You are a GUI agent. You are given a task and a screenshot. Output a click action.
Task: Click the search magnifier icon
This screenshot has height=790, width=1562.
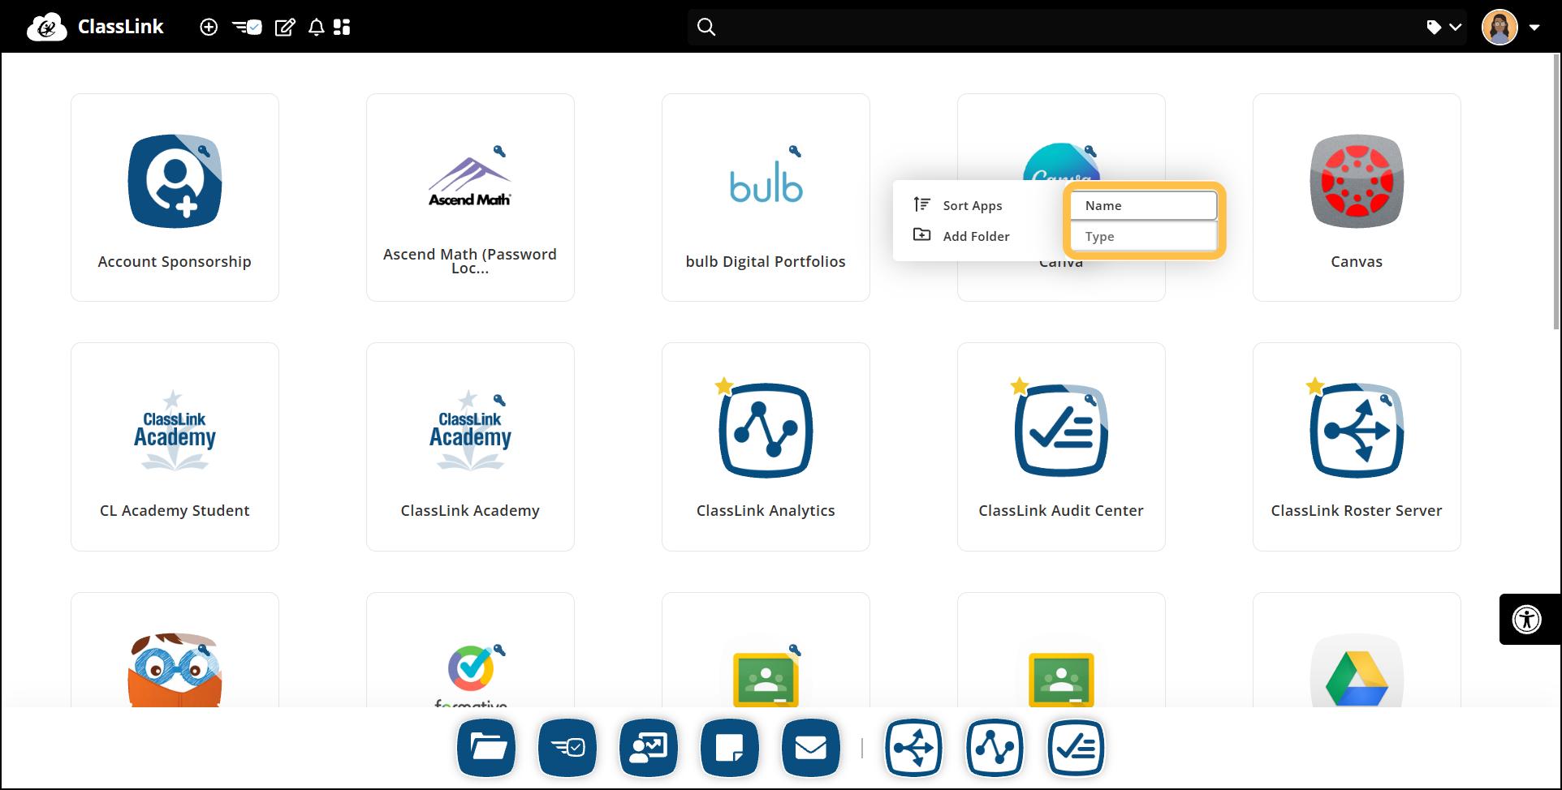[x=706, y=27]
